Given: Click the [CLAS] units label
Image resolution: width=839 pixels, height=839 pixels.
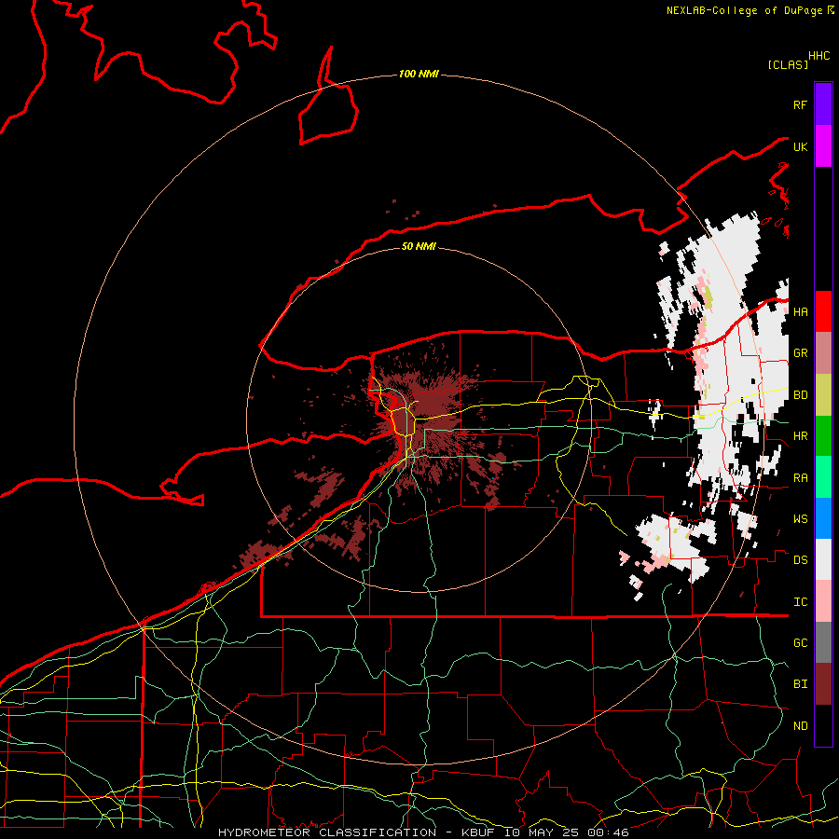Looking at the screenshot, I should tap(788, 64).
